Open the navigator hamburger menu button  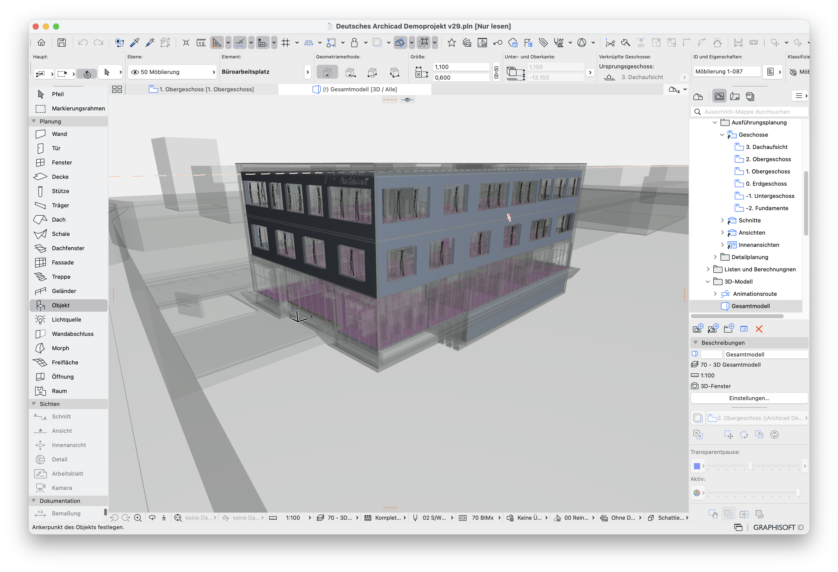click(x=800, y=96)
